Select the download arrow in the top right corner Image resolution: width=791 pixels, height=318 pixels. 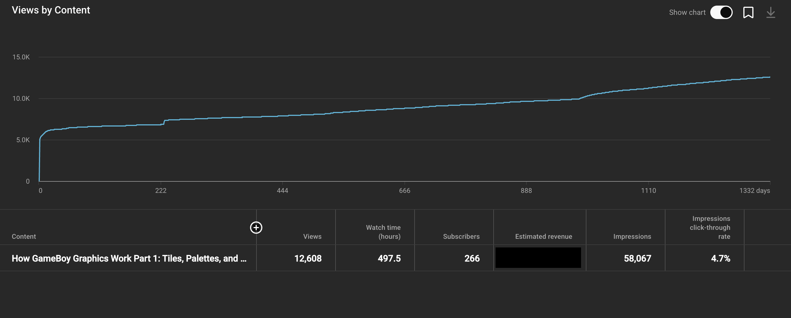(771, 12)
